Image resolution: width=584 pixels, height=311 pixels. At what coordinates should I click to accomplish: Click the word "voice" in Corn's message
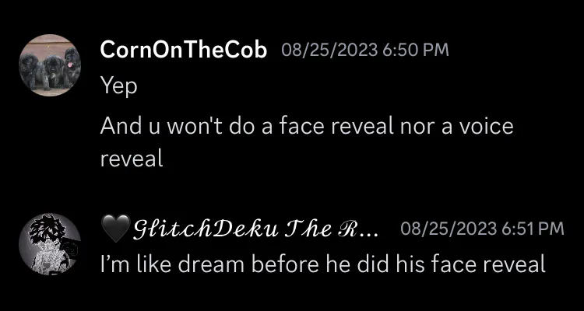pyautogui.click(x=486, y=126)
